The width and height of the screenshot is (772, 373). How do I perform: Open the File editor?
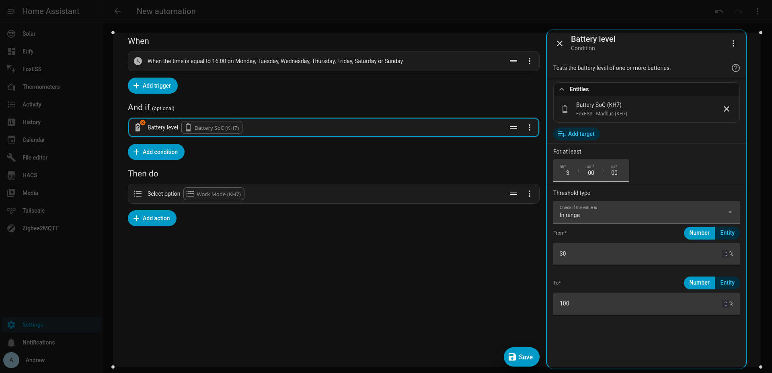point(51,158)
